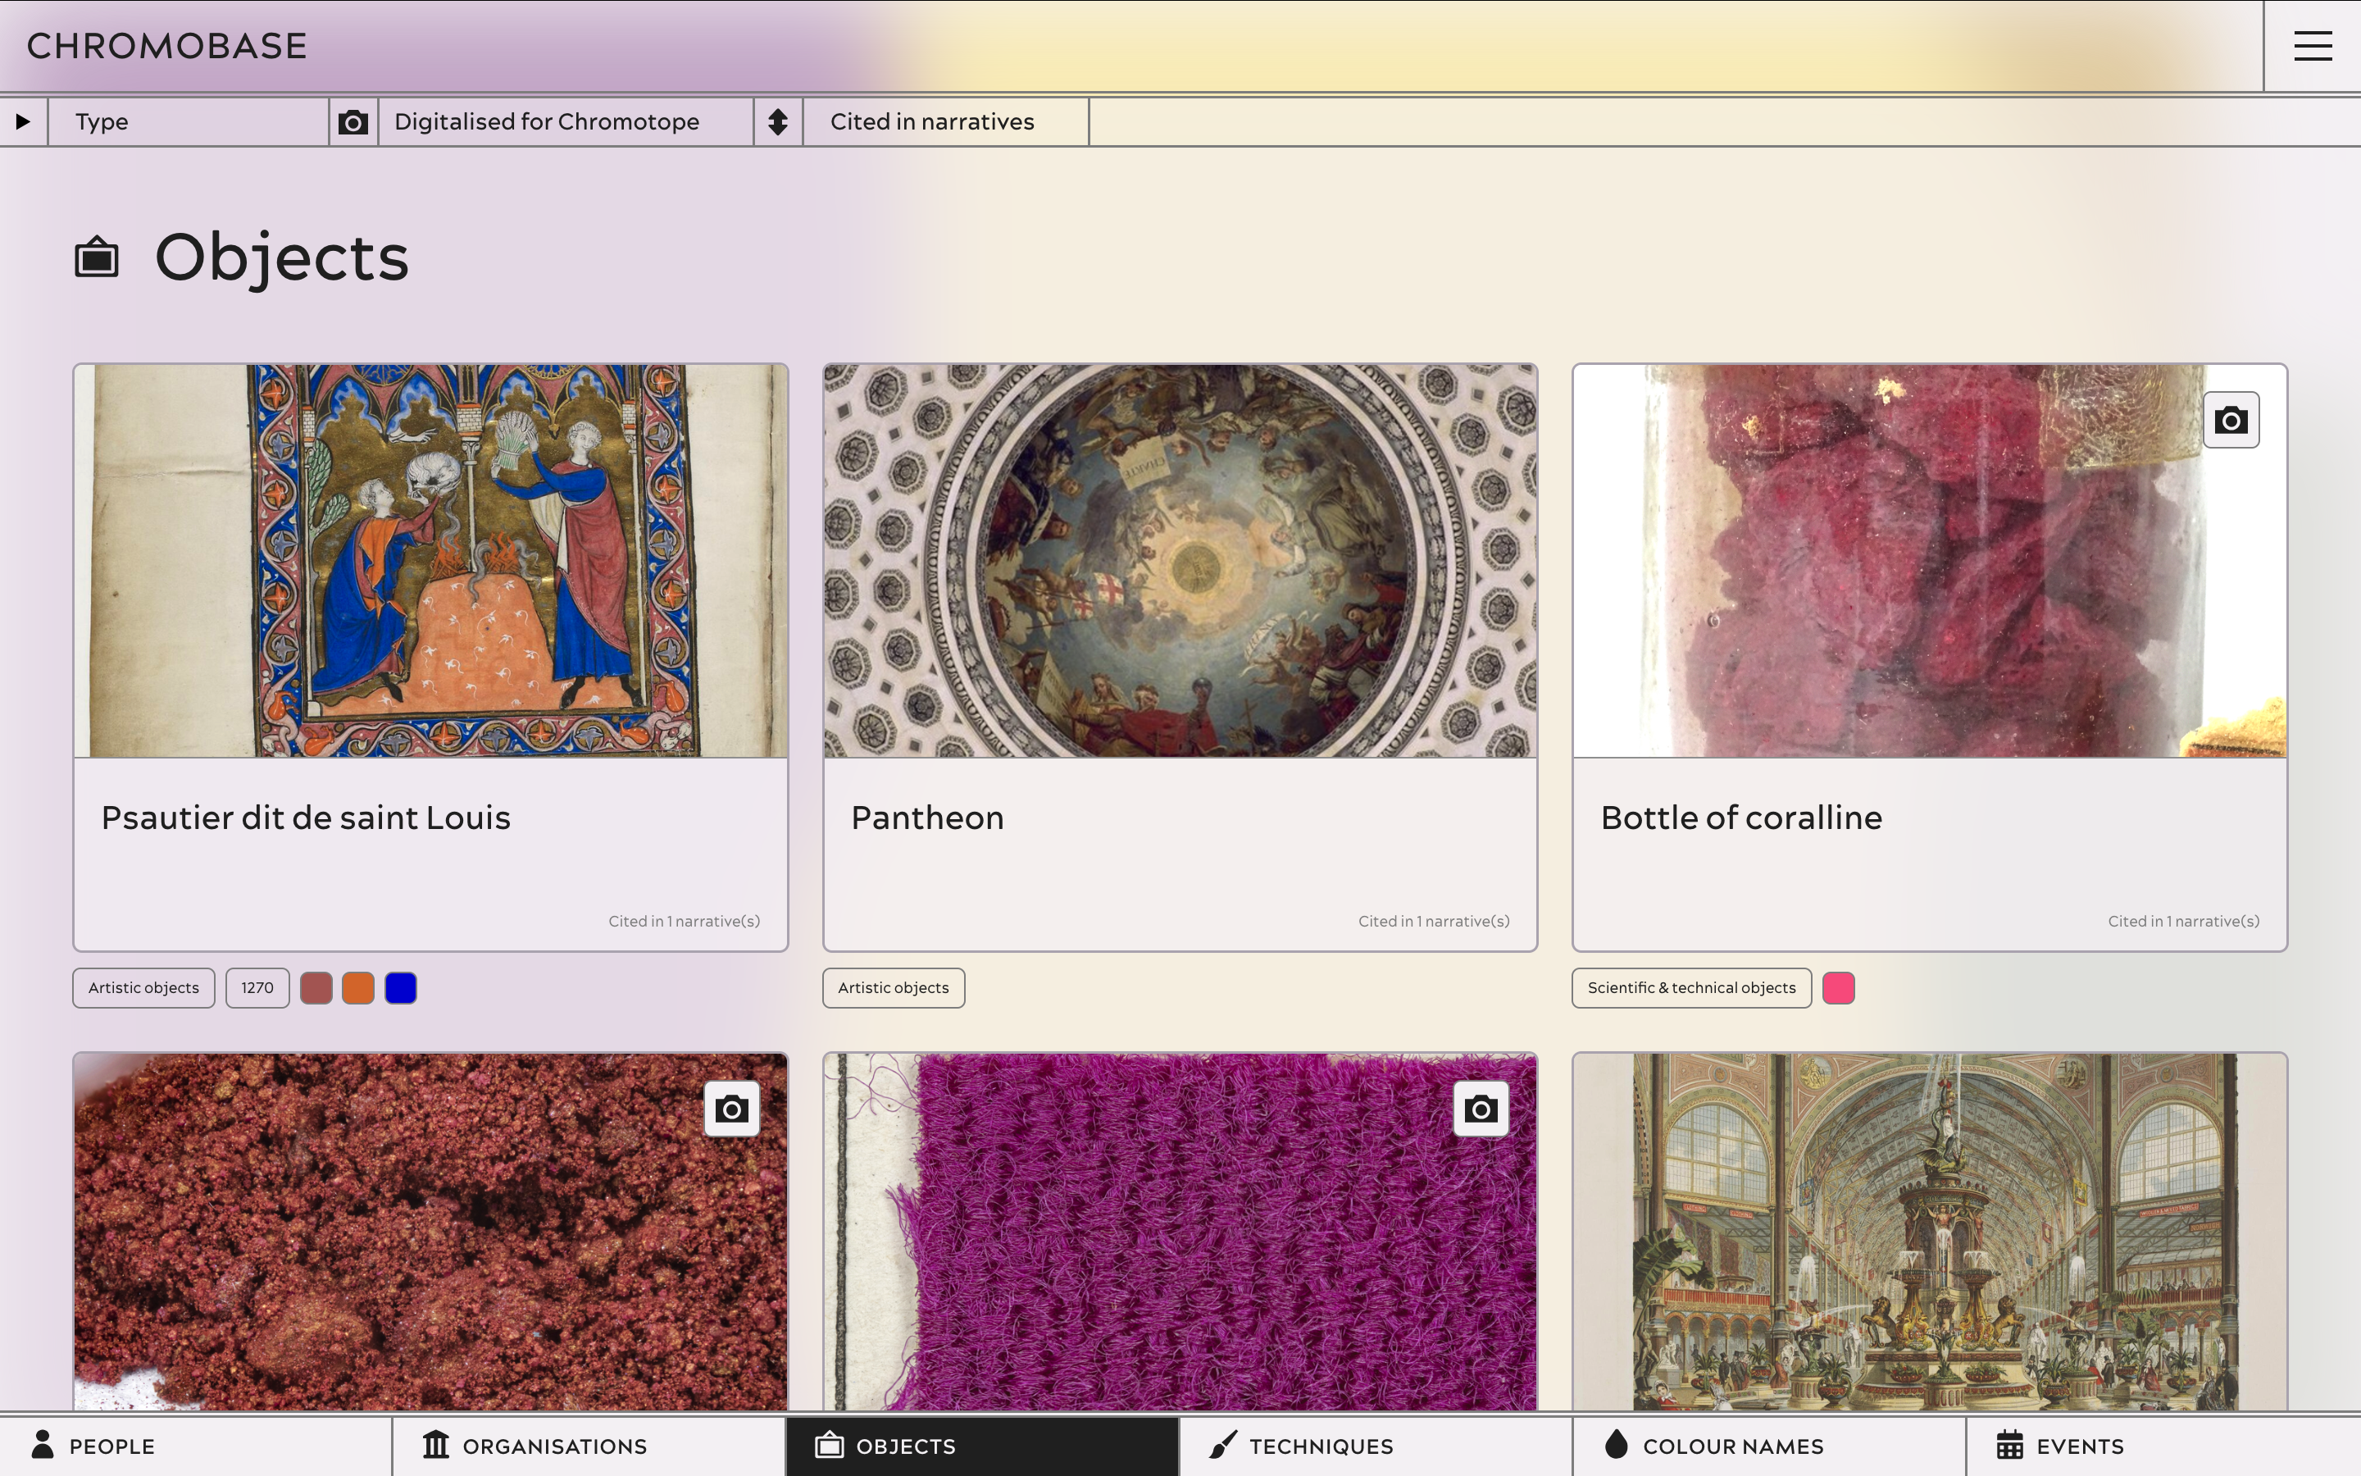Screen dimensions: 2361x1476
Task: Open the exhibition hall fountain image
Action: (x=1929, y=1232)
